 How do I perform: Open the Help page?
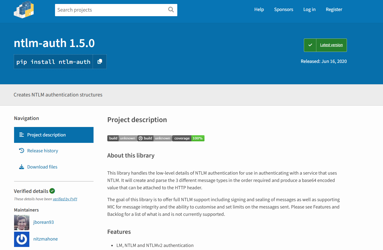coord(259,9)
